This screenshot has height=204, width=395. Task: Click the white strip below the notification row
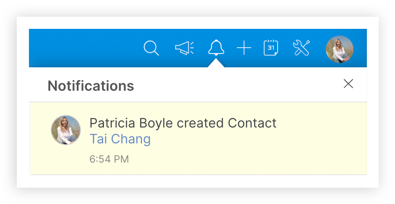(x=197, y=181)
